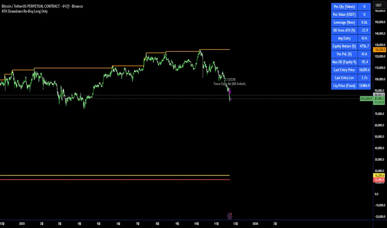Click the ATH Drawdown Re-Buy Long Only indicator name
The height and width of the screenshot is (228, 387).
24,11
